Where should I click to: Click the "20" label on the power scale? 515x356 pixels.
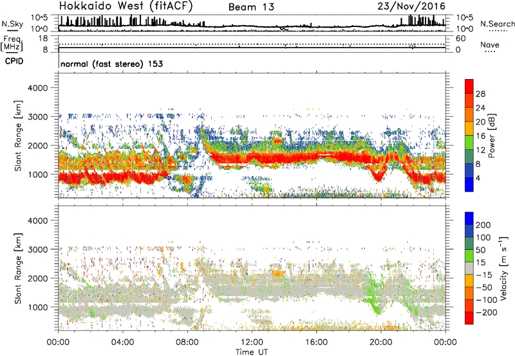pos(480,122)
